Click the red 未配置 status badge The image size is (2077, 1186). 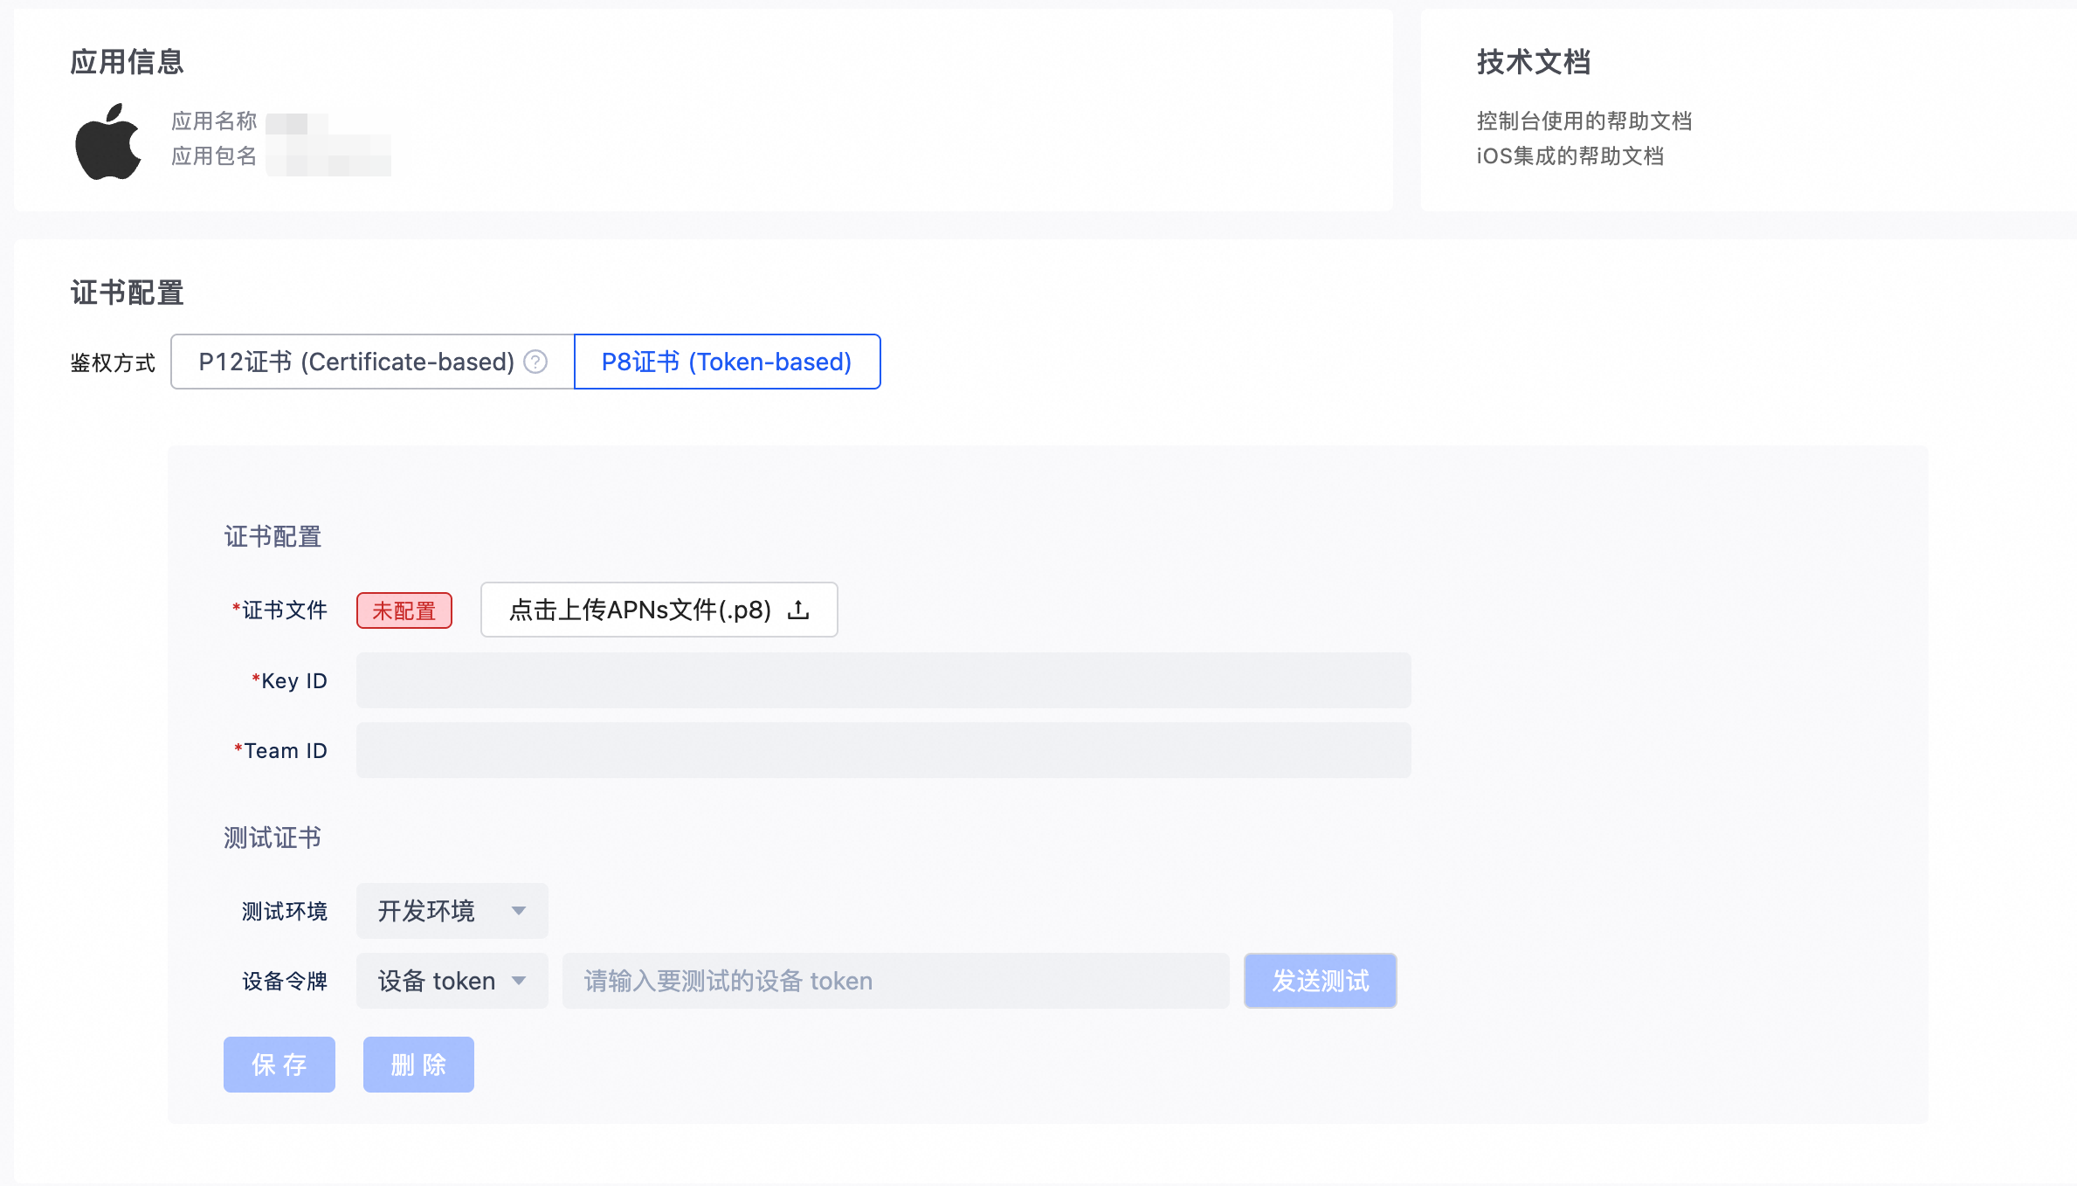tap(404, 610)
